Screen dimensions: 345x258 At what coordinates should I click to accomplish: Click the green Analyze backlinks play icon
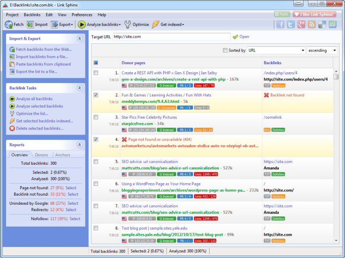pyautogui.click(x=82, y=25)
